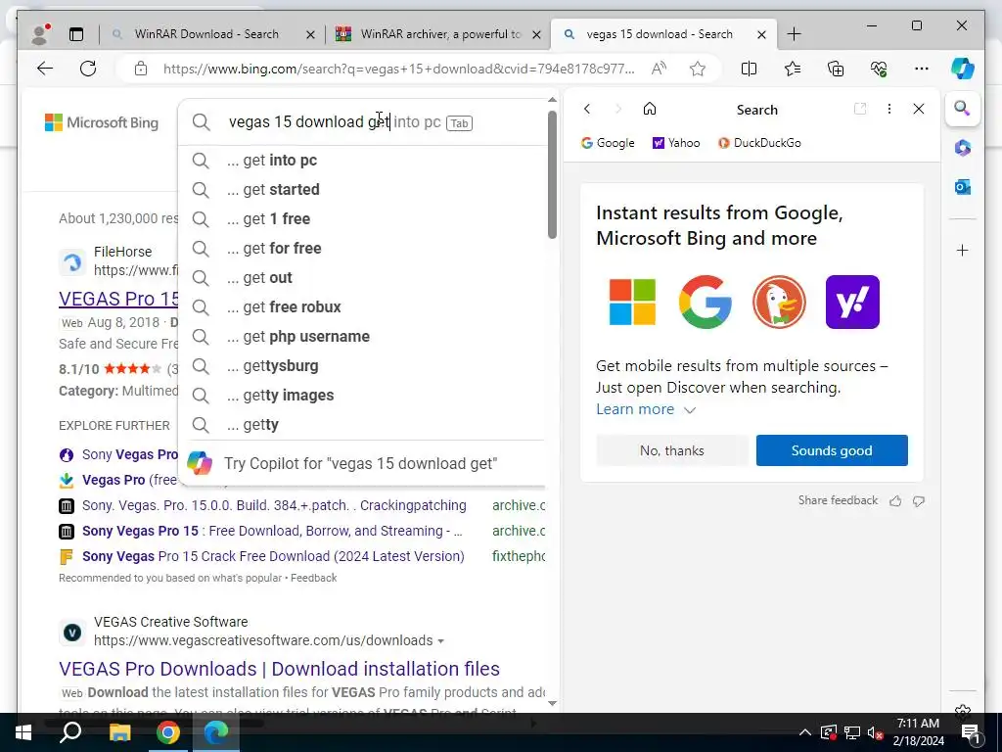
Task: Open the notification center icon
Action: point(971,732)
